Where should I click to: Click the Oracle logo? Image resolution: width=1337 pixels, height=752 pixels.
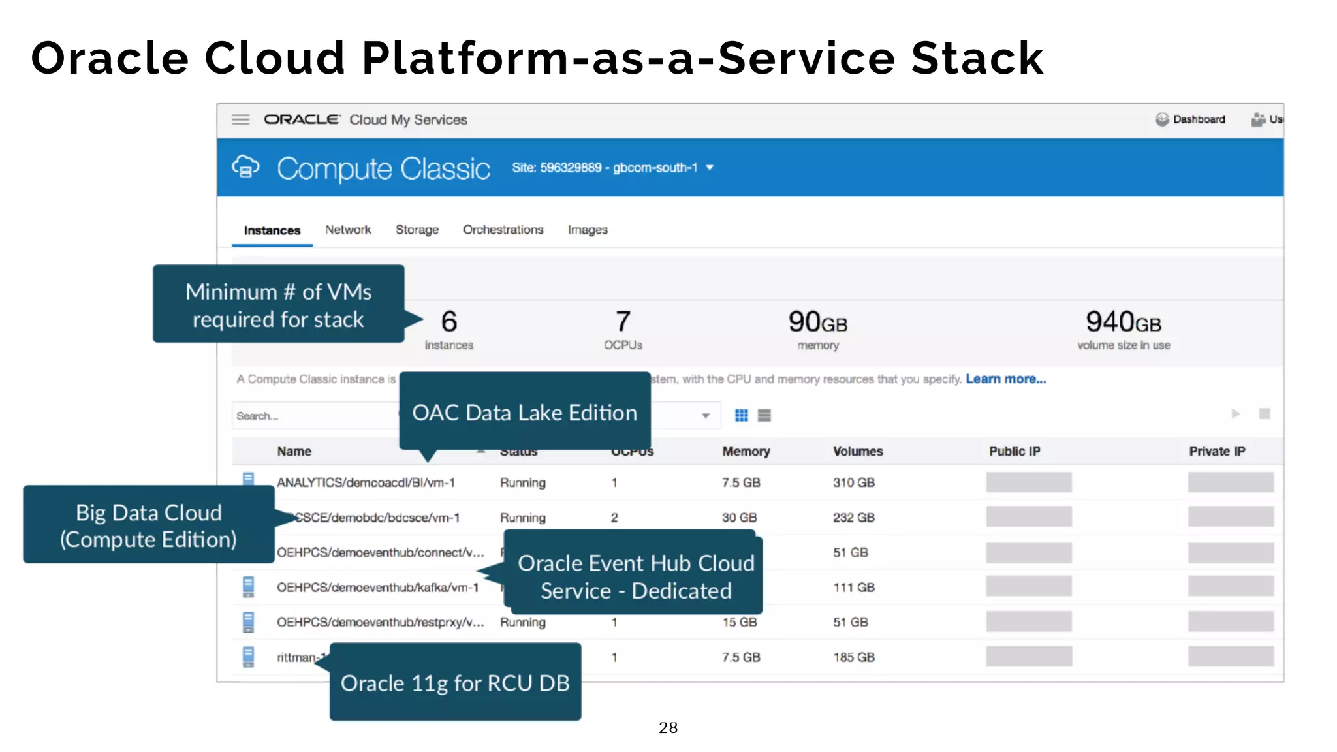tap(302, 119)
